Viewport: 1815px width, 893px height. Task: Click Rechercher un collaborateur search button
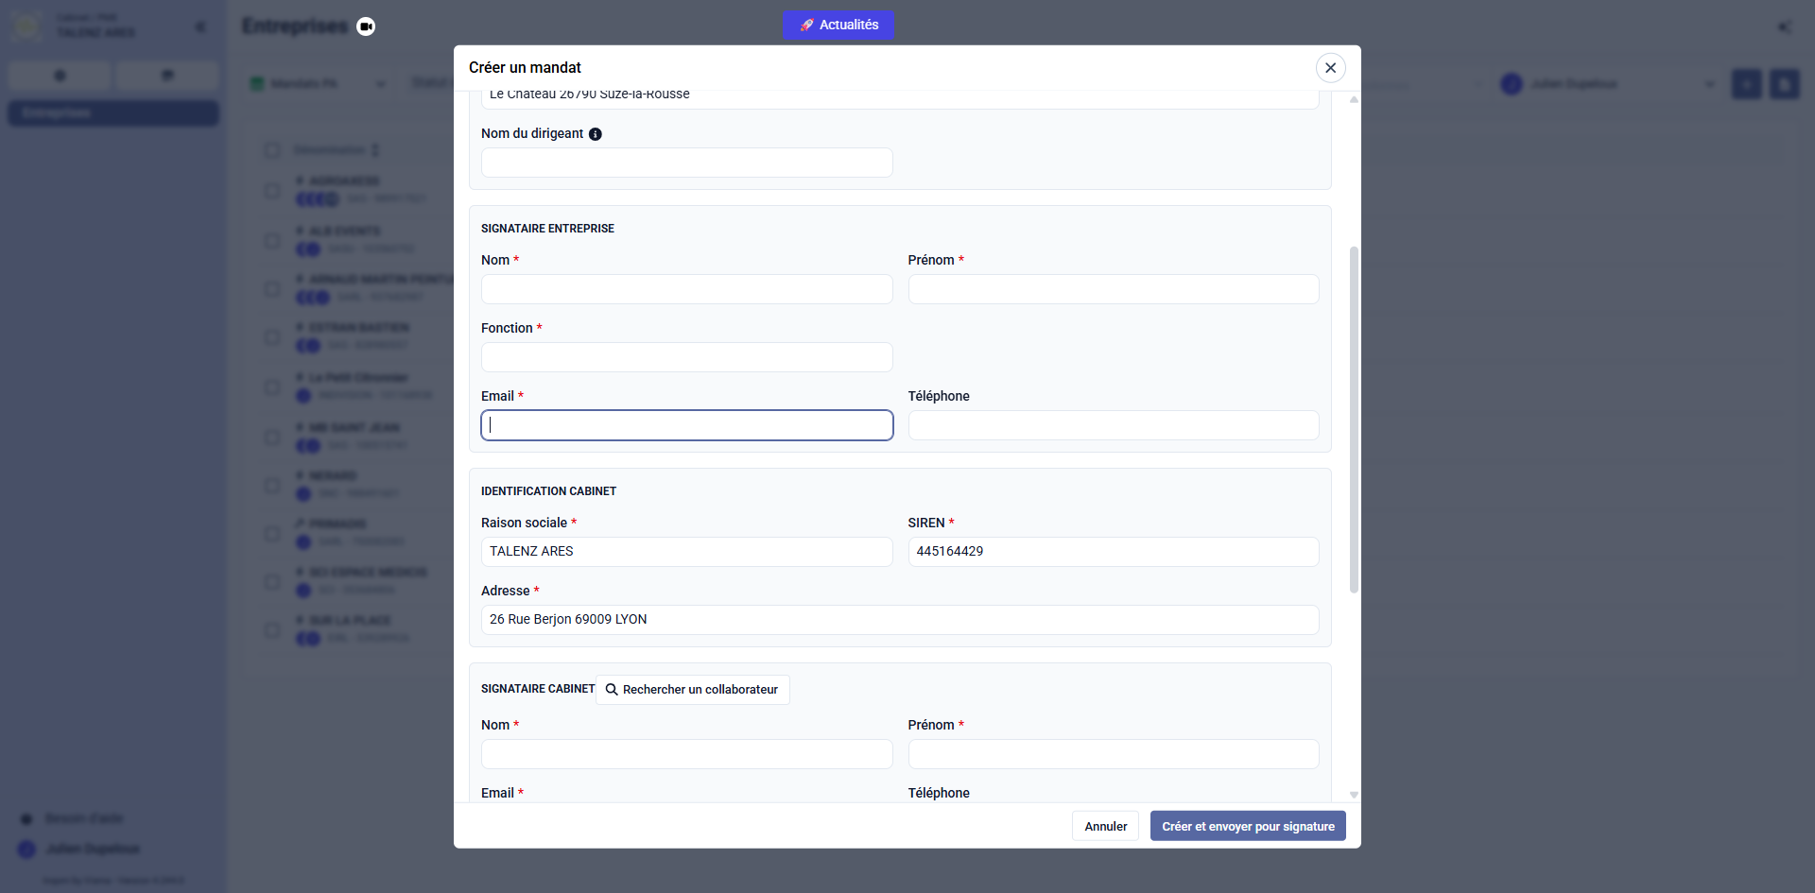692,690
